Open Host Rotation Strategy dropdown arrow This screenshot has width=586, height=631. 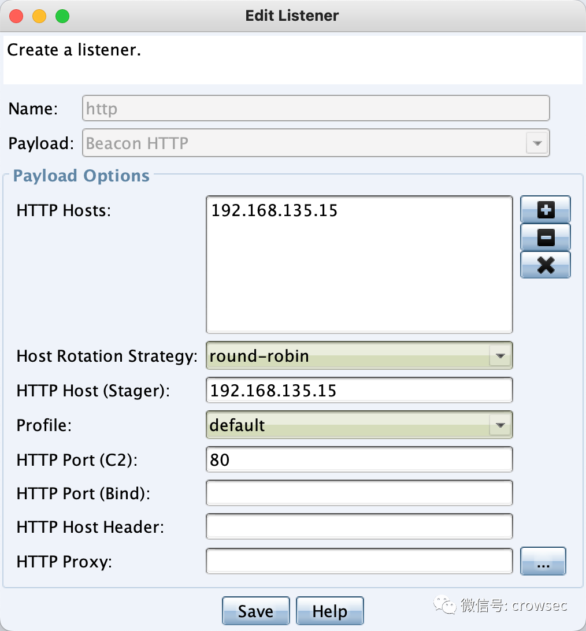500,356
